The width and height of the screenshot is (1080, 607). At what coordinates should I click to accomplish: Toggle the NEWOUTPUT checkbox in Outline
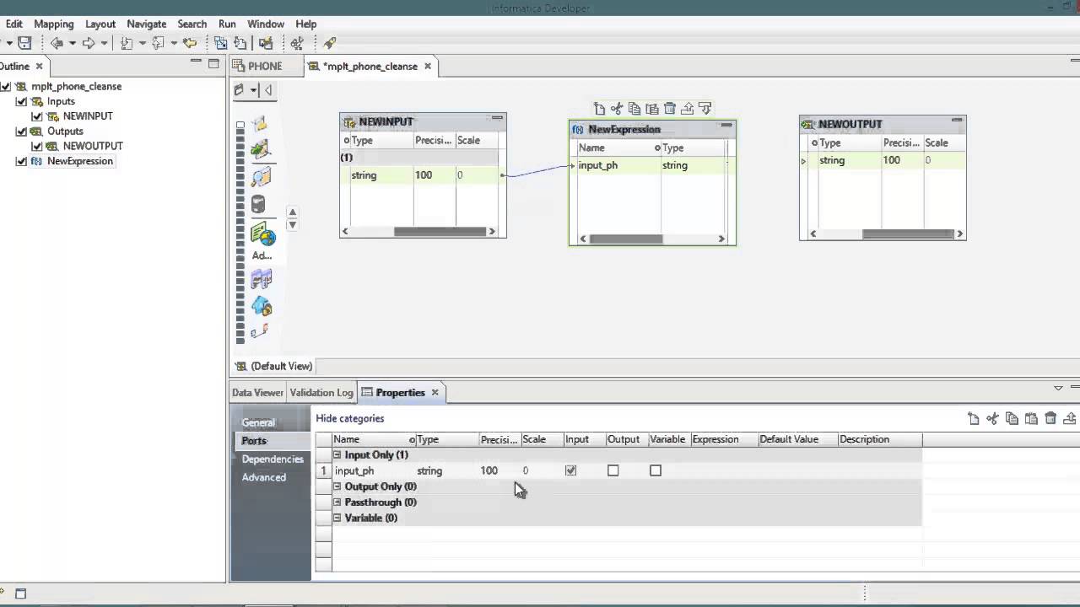click(37, 146)
